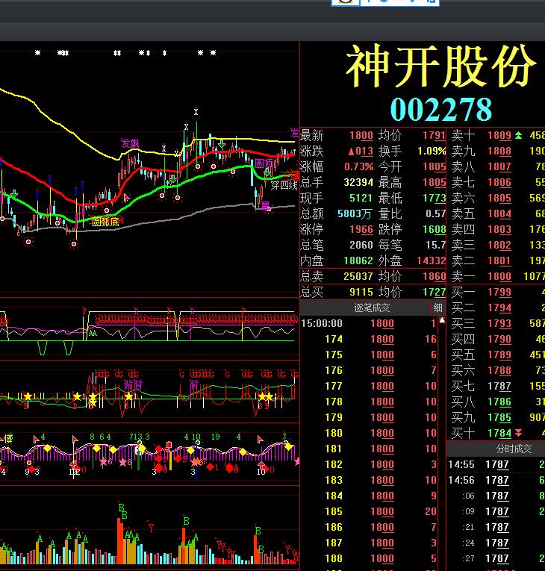This screenshot has width=545, height=571.
Task: Click the 量比 value 0.57
Action: coord(436,213)
